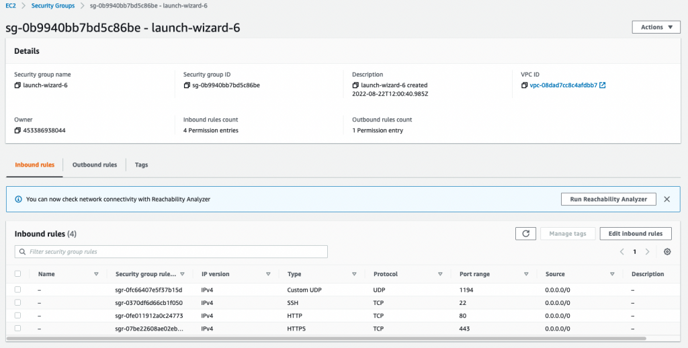688x348 pixels.
Task: Select the HTTP rule checkbox
Action: [17, 316]
